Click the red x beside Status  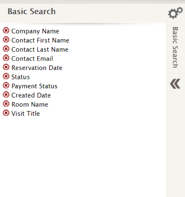coord(6,76)
